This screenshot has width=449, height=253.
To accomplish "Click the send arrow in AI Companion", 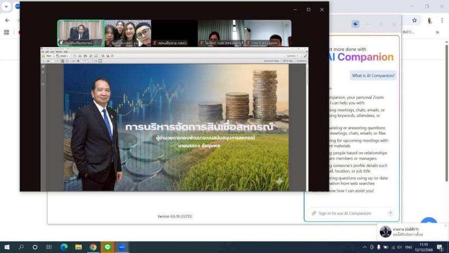I will [x=391, y=213].
